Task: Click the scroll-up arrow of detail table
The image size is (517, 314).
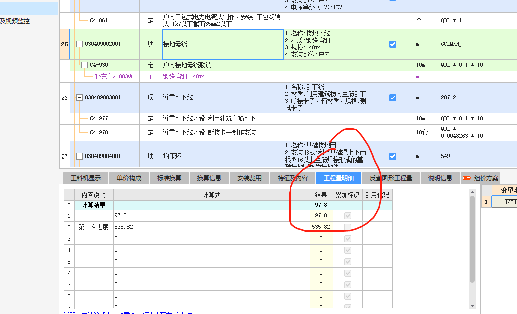Action: [472, 192]
